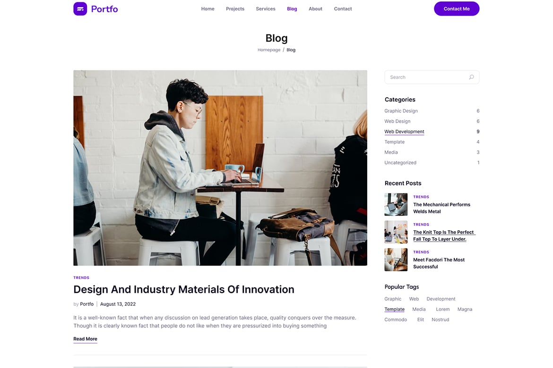Open the About page from the navigation

315,9
